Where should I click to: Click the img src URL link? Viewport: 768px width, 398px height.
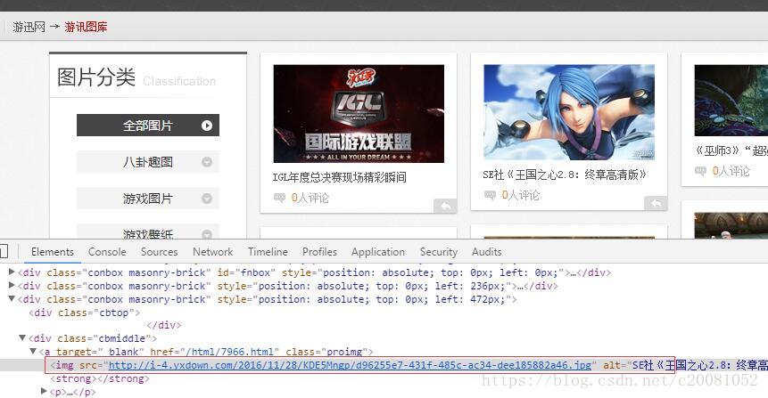[350, 365]
